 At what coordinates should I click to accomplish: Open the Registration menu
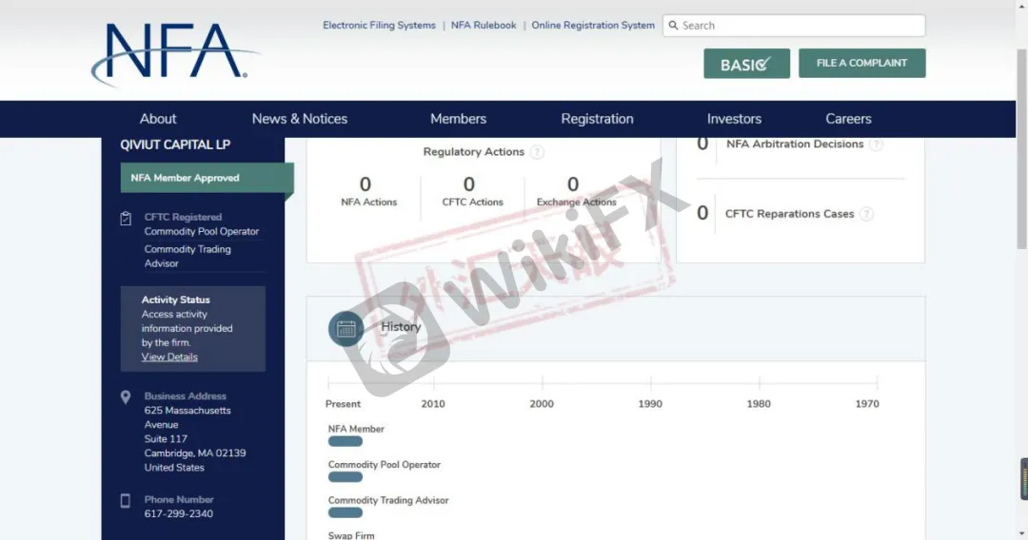pos(597,119)
